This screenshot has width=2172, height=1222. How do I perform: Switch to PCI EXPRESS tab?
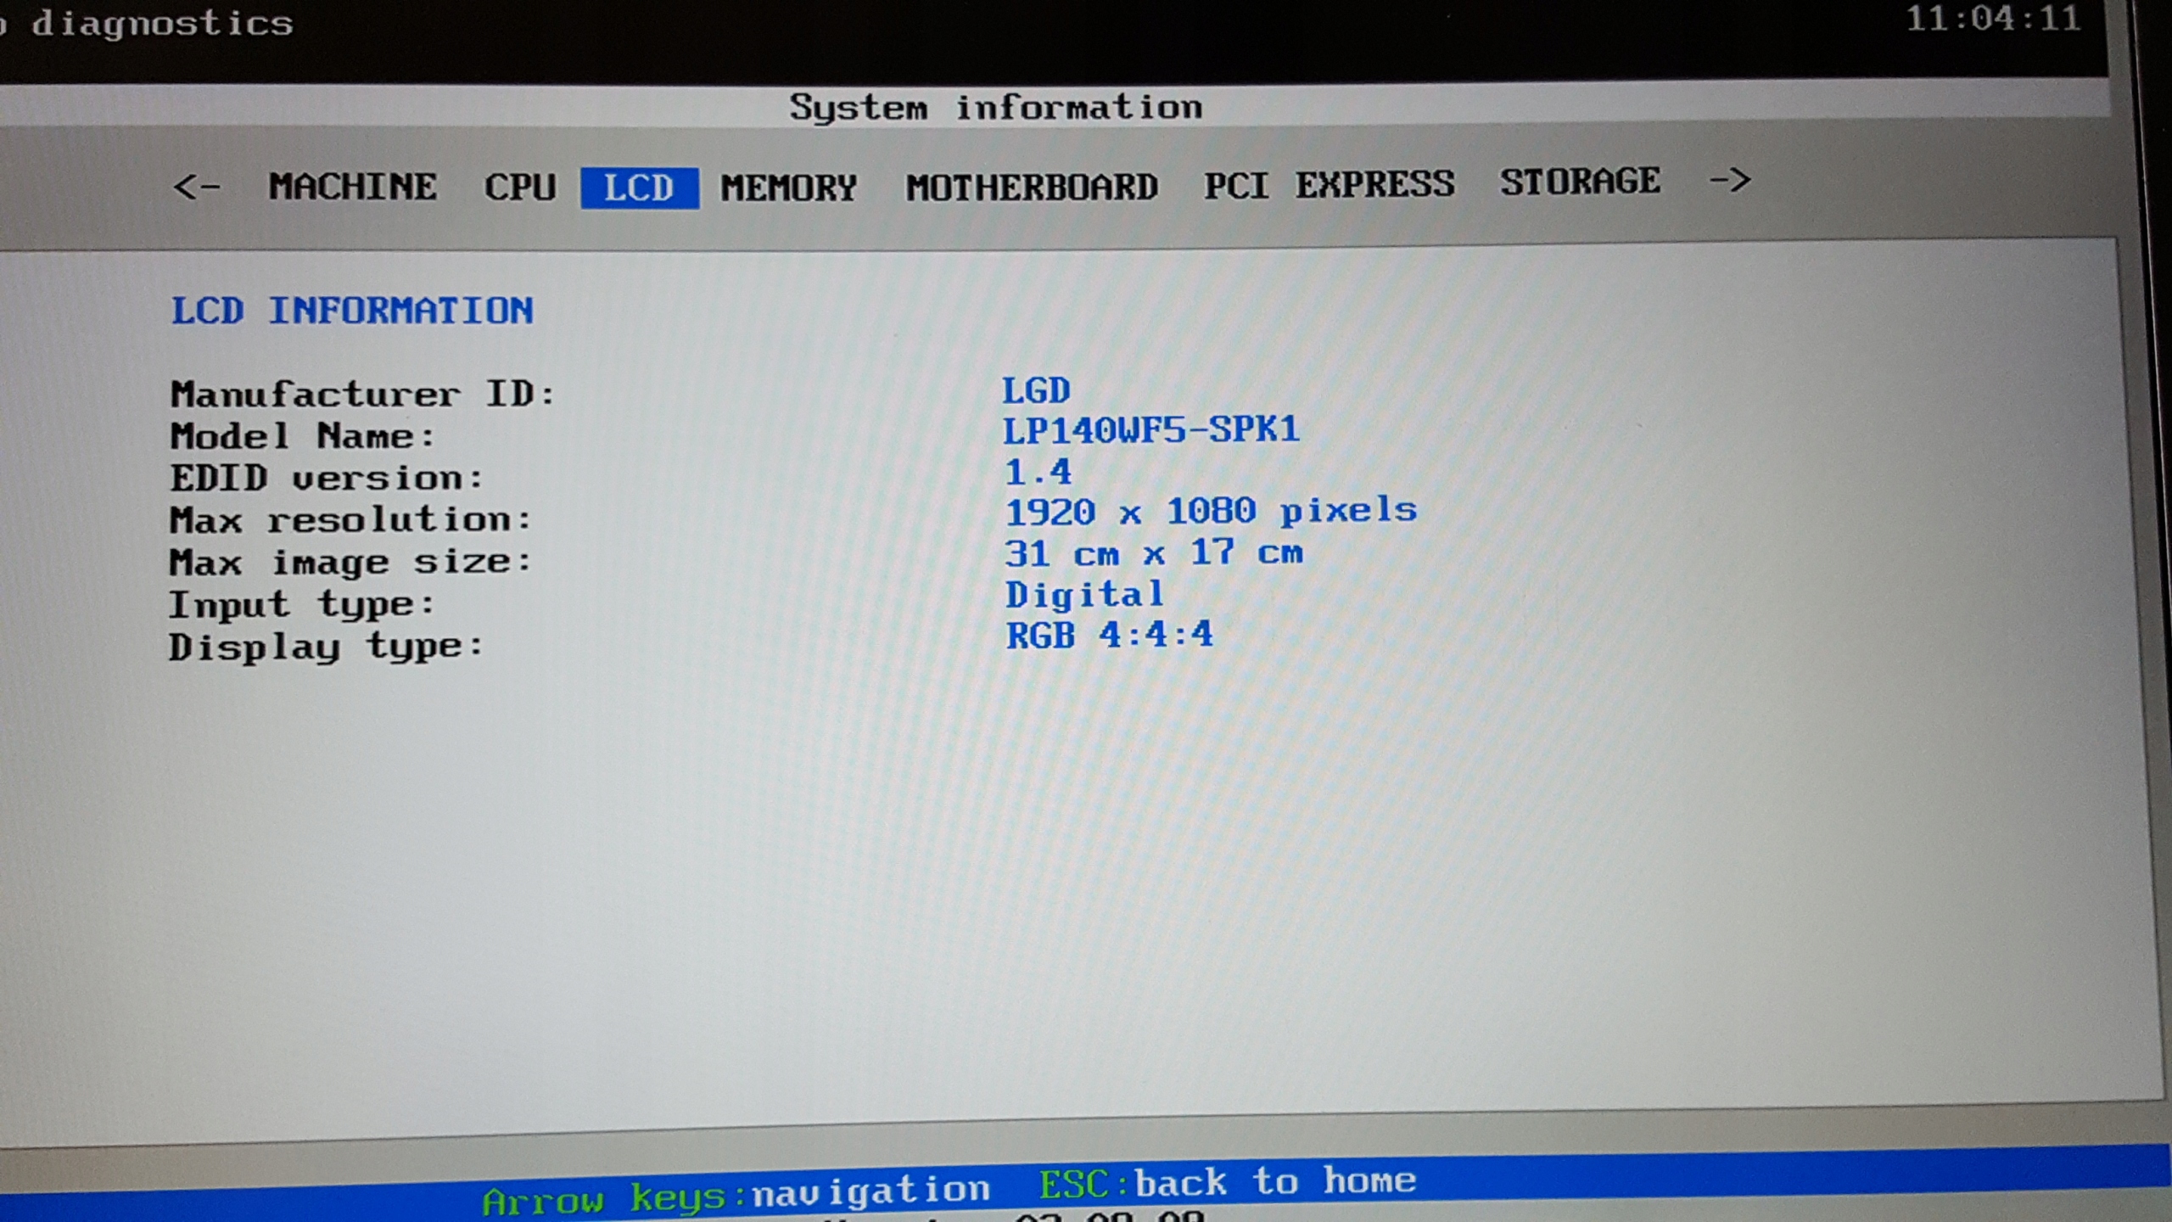pos(1329,185)
